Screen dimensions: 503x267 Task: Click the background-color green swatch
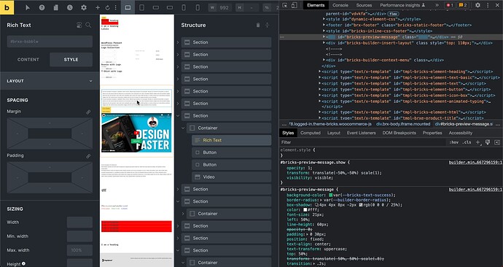331,195
